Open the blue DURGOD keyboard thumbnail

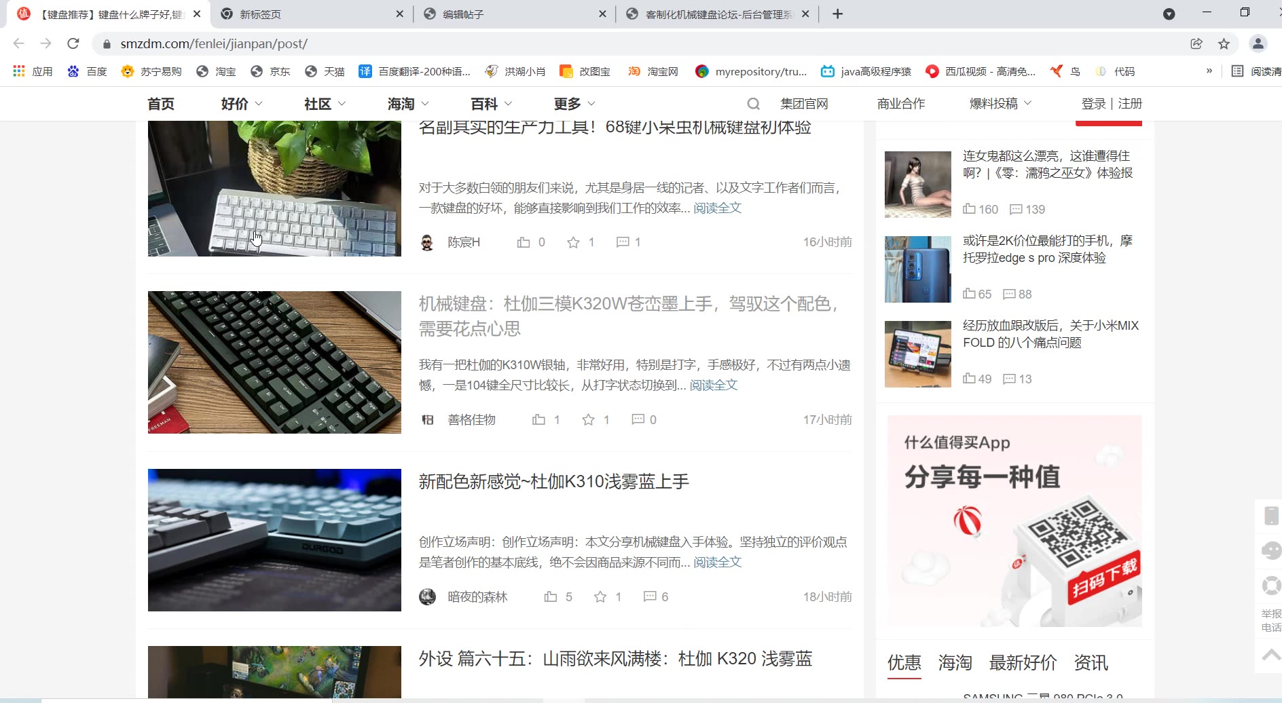[274, 540]
